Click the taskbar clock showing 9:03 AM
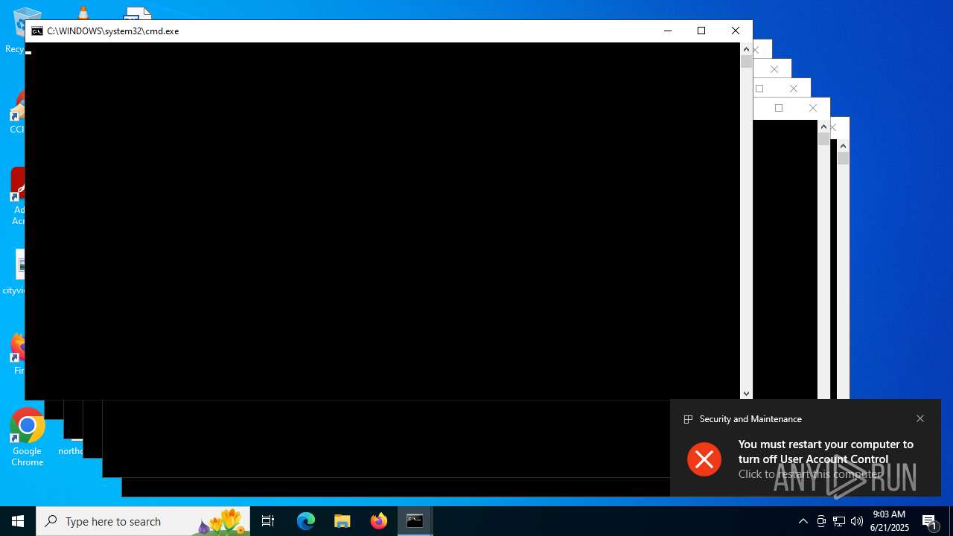 890,521
